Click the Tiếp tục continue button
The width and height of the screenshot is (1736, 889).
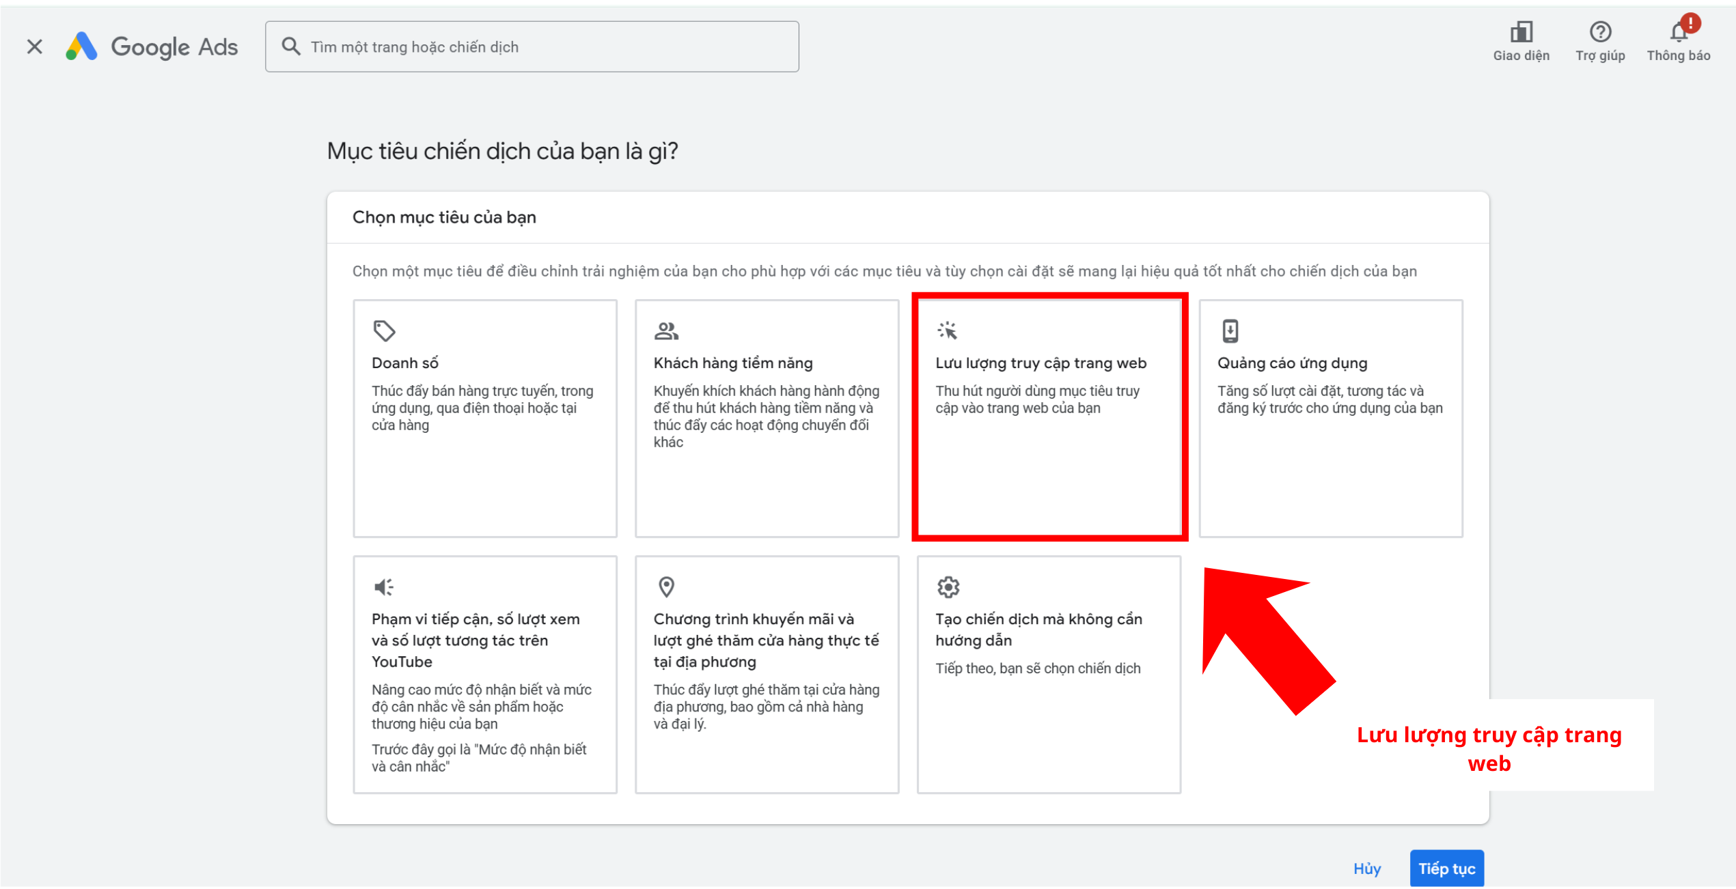pyautogui.click(x=1446, y=869)
